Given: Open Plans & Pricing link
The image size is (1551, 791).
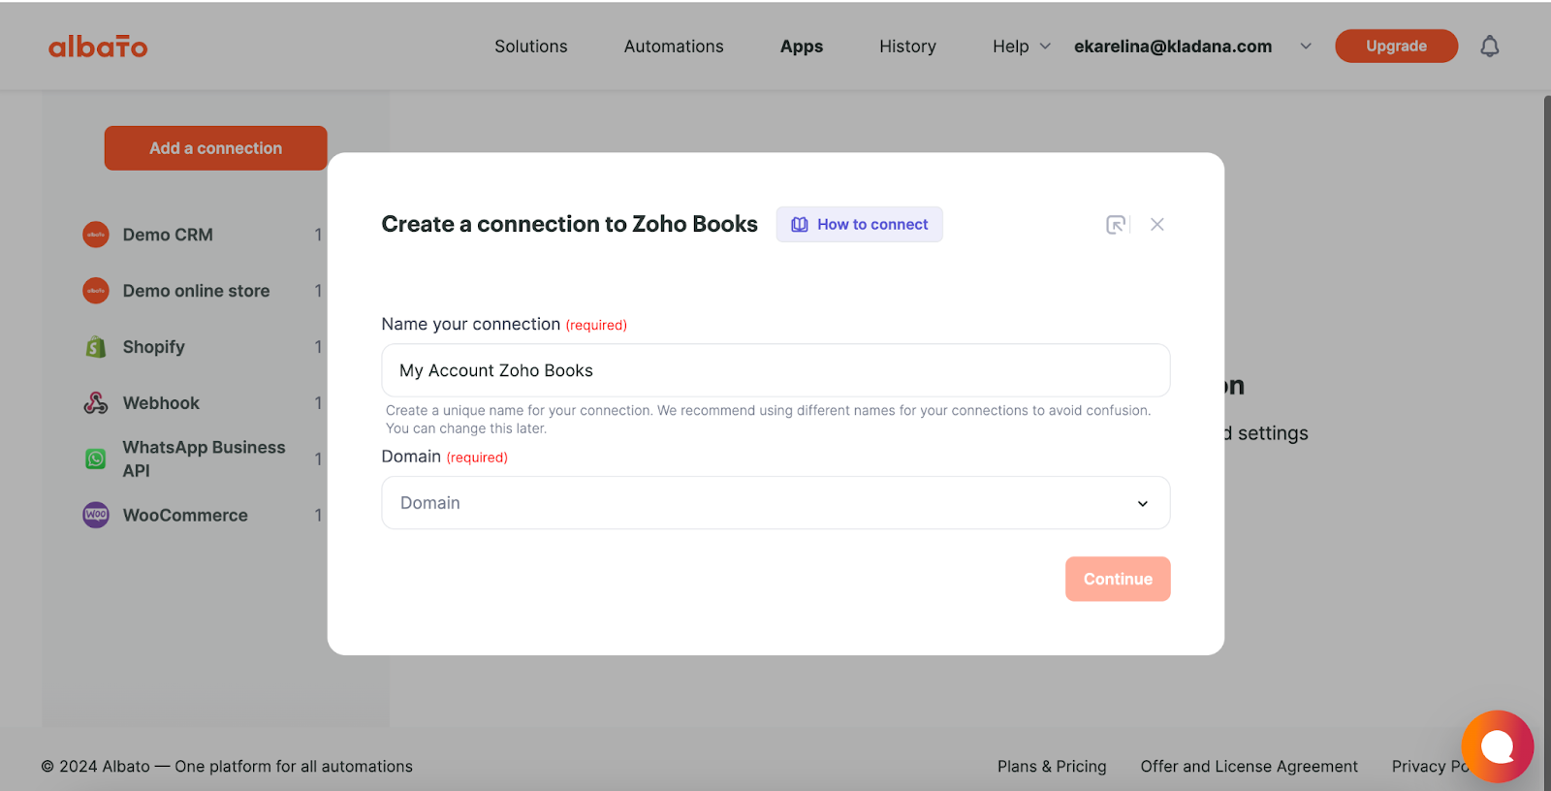Looking at the screenshot, I should click(1052, 767).
